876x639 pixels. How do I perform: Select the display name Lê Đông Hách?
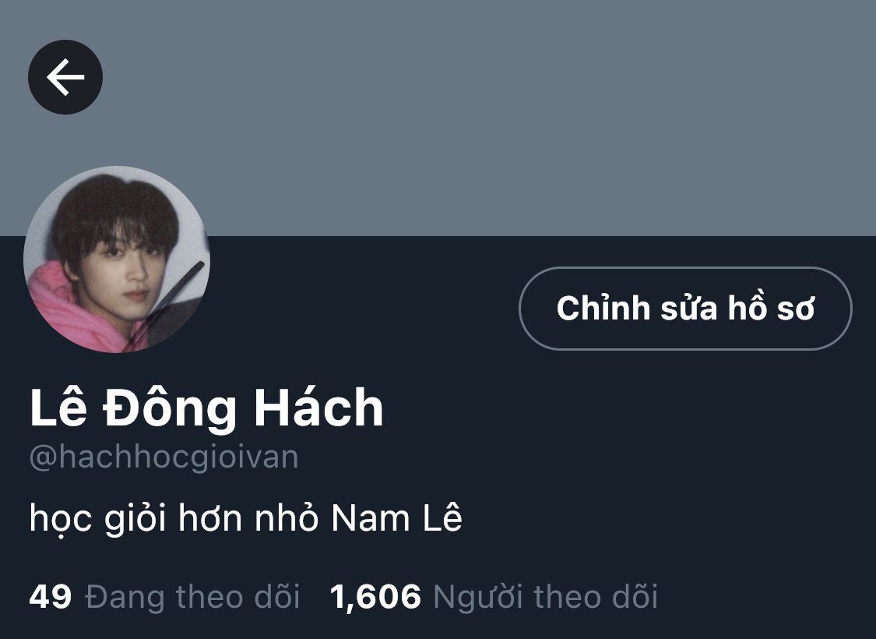(x=206, y=408)
